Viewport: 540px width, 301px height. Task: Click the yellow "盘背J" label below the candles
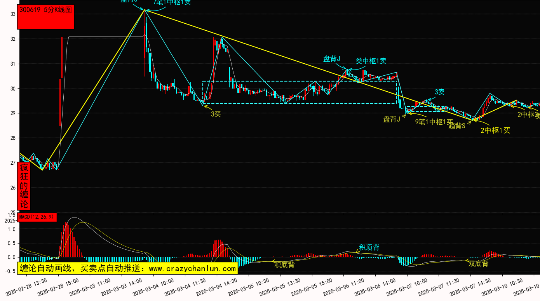tap(392, 119)
